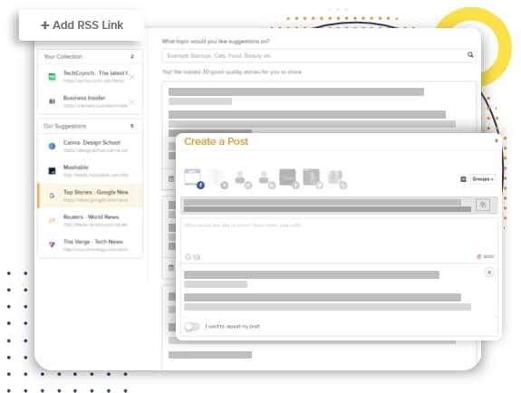Select the fourth social account avatar

pos(266,178)
